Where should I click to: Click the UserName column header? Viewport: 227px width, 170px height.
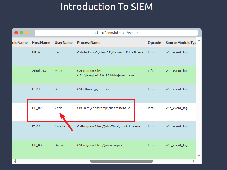coord(64,43)
